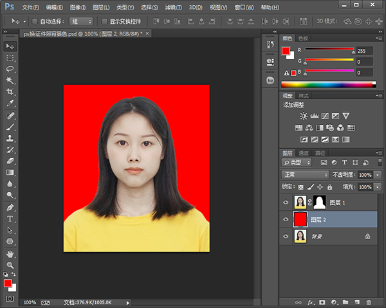The image size is (386, 308).
Task: Click the red foreground color swatch in the toolbar
Action: 7,283
